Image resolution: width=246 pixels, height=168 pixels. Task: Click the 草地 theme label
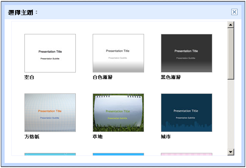click(98, 137)
